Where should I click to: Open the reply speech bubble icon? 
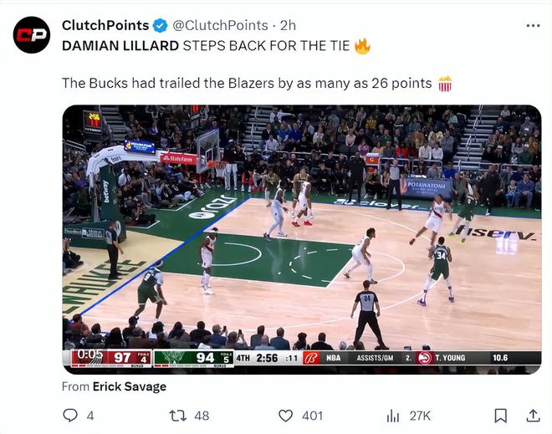(70, 415)
